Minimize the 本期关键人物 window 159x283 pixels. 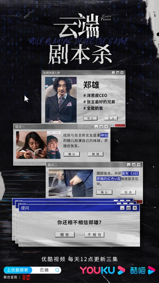coord(113,73)
